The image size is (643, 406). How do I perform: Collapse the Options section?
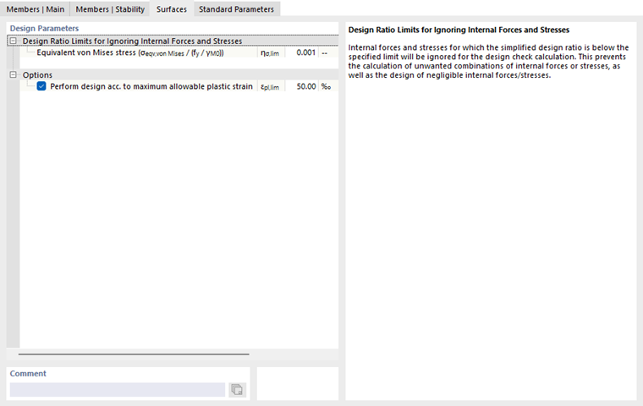tap(14, 74)
